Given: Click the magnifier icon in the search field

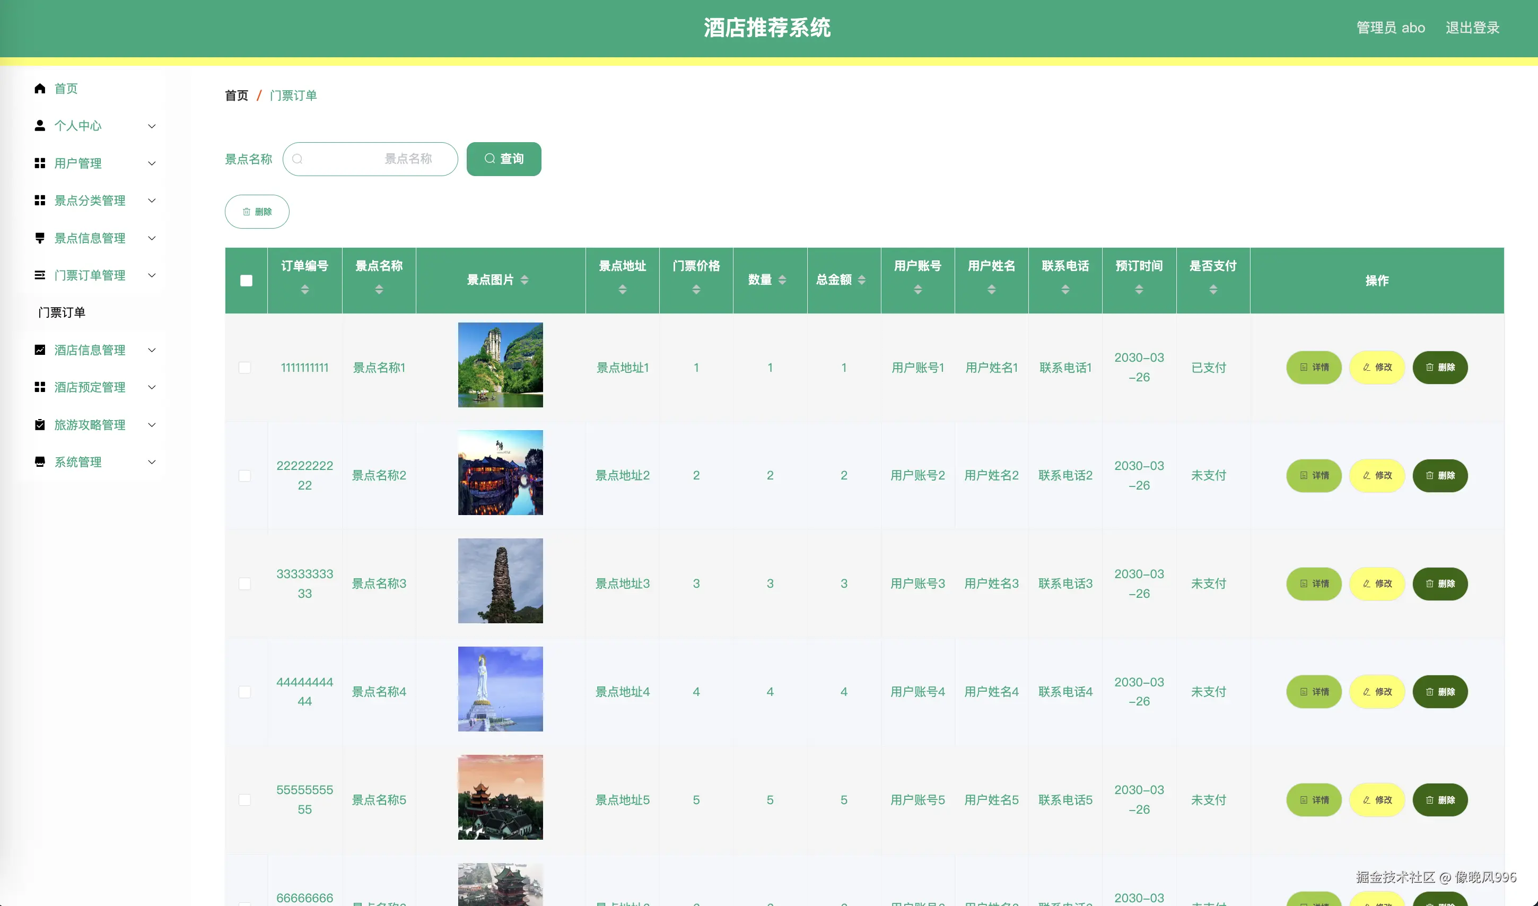Looking at the screenshot, I should click(297, 159).
